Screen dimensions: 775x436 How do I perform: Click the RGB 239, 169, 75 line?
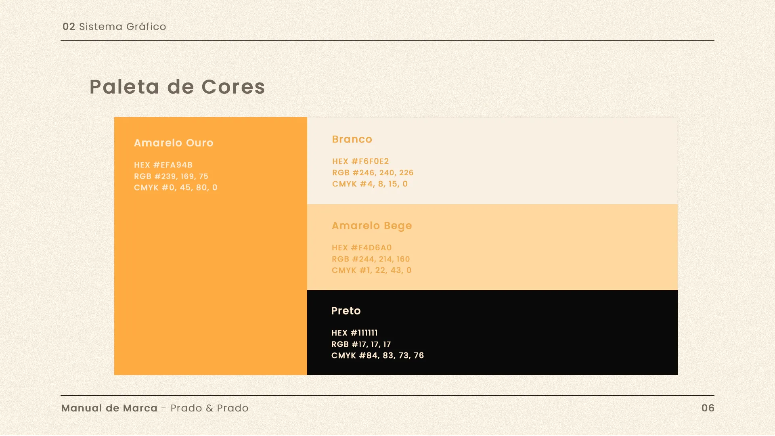[171, 176]
